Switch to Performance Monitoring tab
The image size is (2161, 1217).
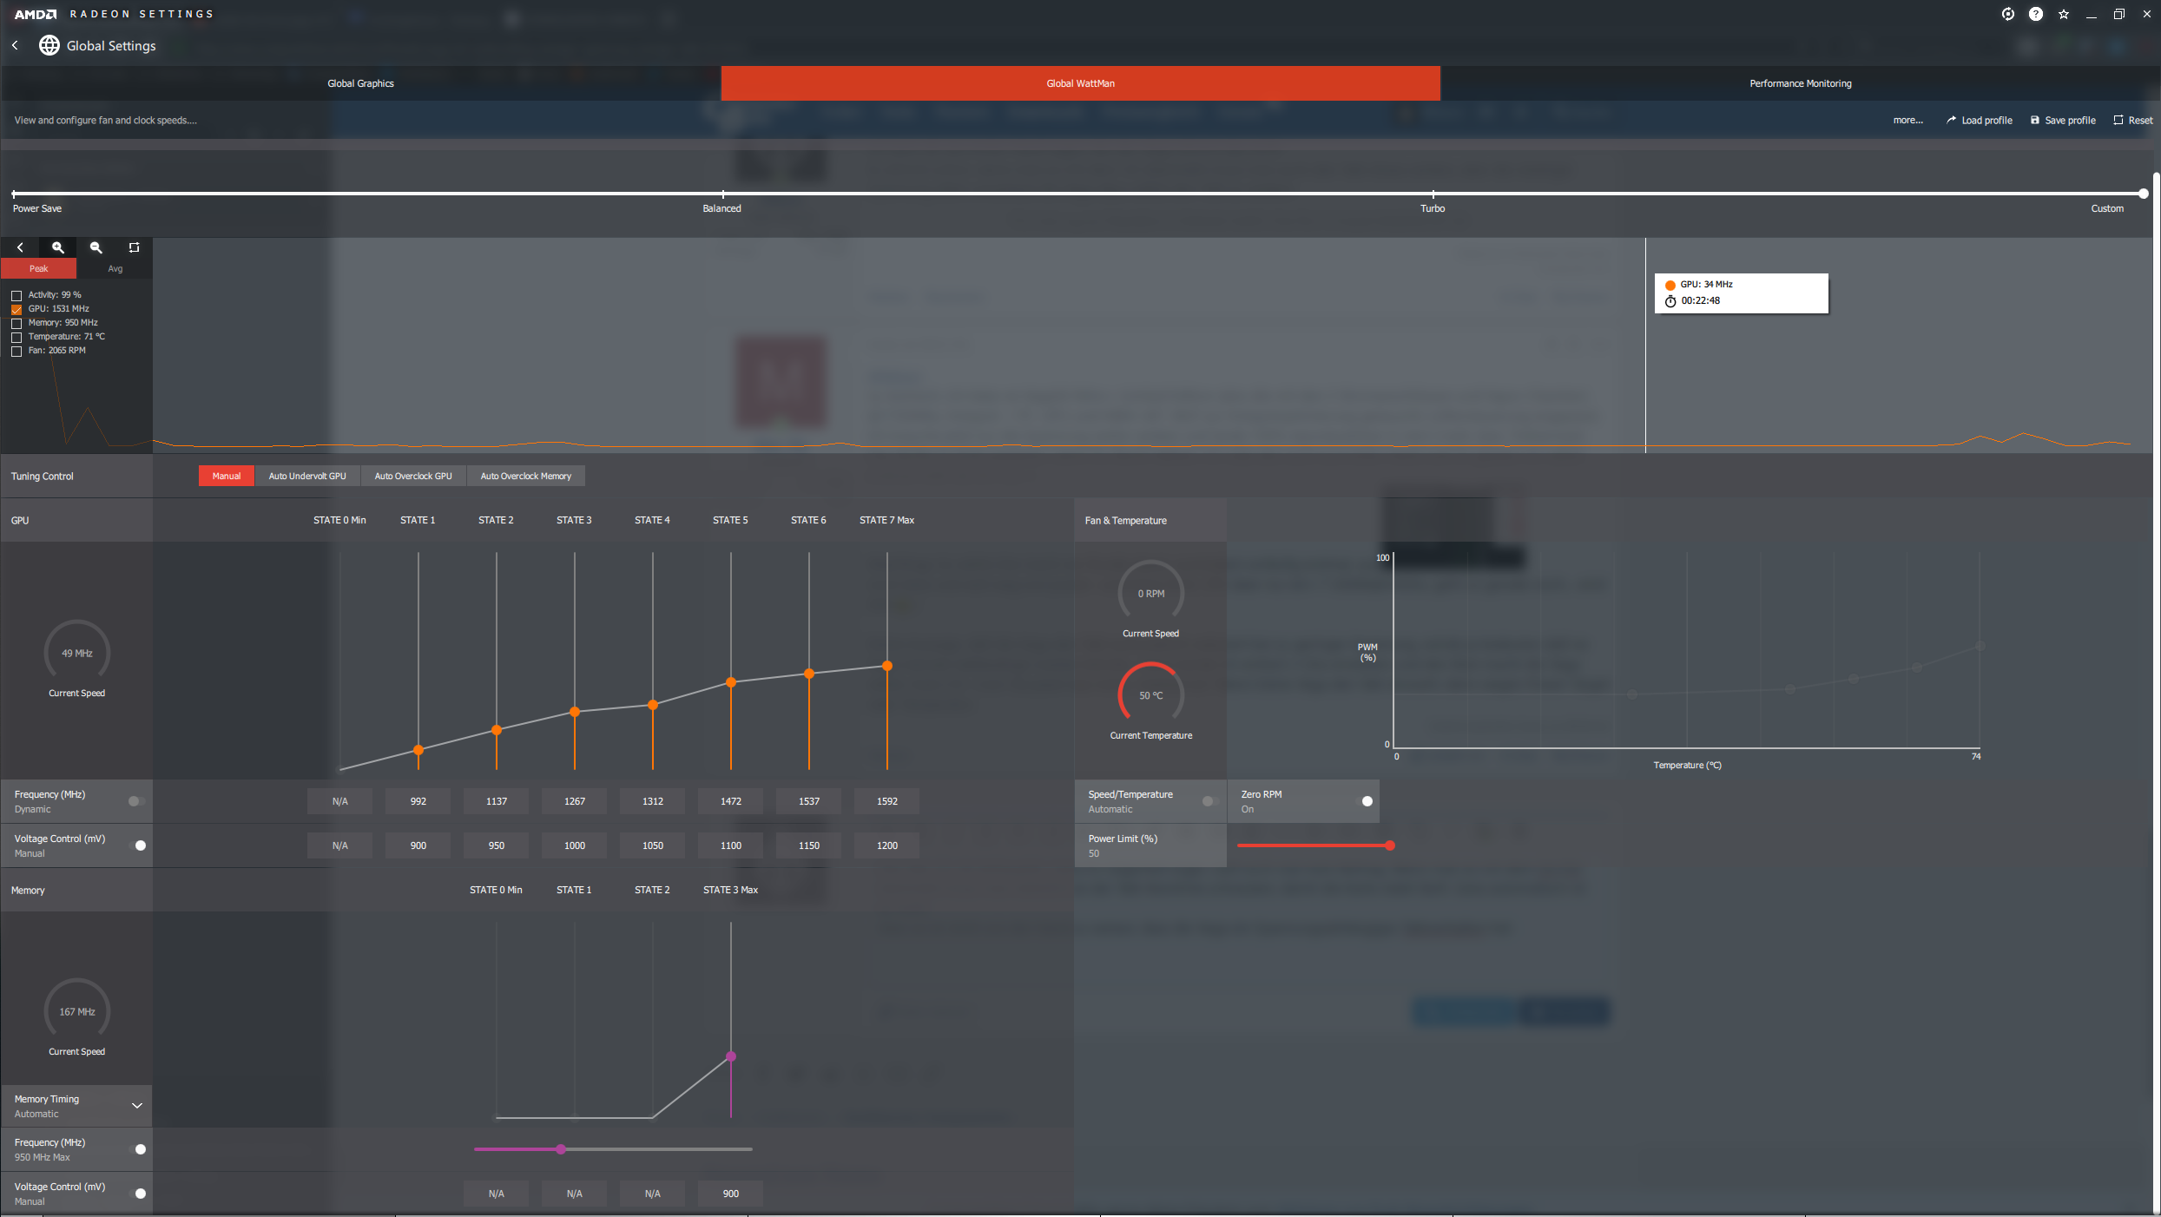1800,83
